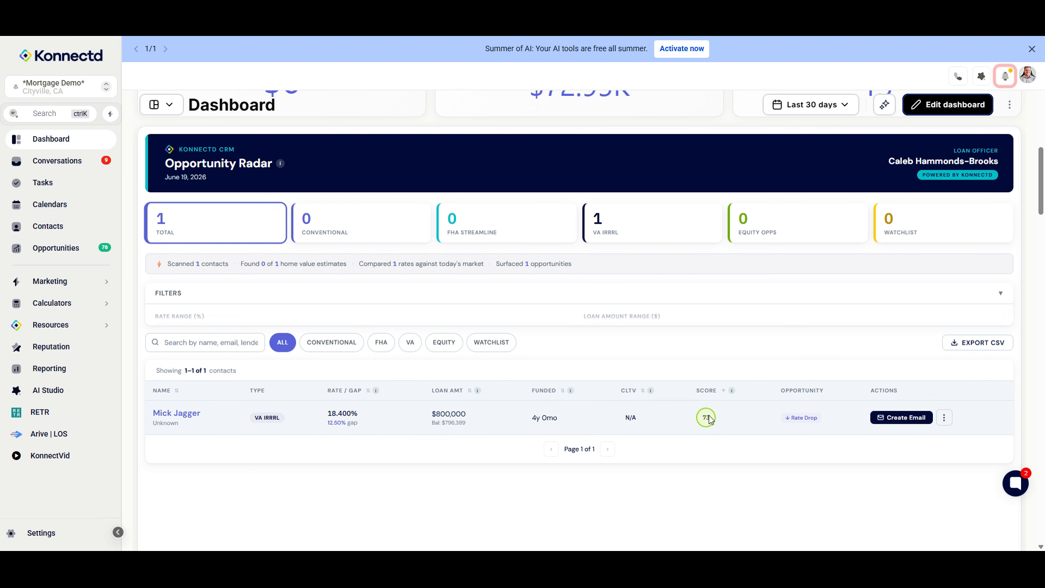
Task: Select the CONVENTIONAL filter chip
Action: pyautogui.click(x=331, y=342)
